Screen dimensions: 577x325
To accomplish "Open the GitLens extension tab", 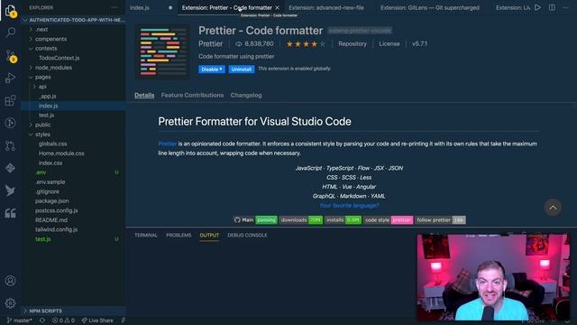I will pos(430,8).
